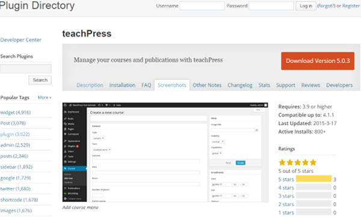Viewport: 361px width, 217px height.
Task: View the Stats tab
Action: coord(264,85)
